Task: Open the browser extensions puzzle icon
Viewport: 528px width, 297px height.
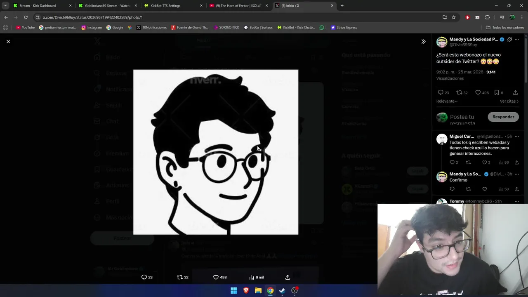Action: tap(488, 17)
